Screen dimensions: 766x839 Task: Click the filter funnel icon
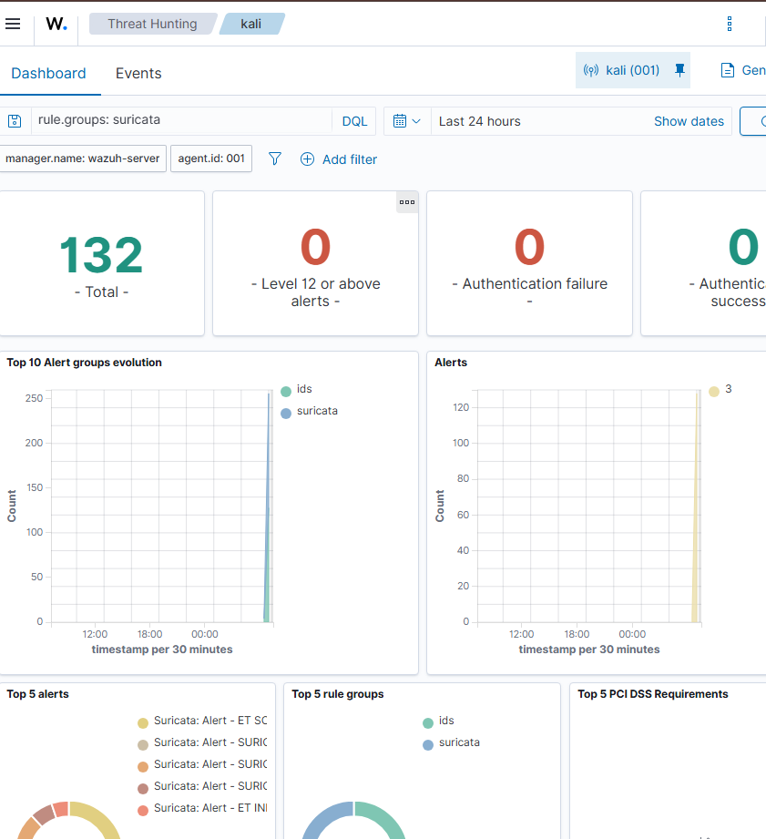tap(274, 159)
